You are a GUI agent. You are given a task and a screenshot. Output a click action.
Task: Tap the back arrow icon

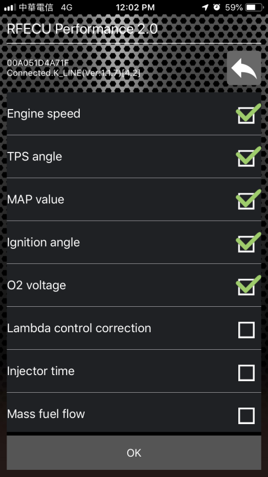coord(244,68)
